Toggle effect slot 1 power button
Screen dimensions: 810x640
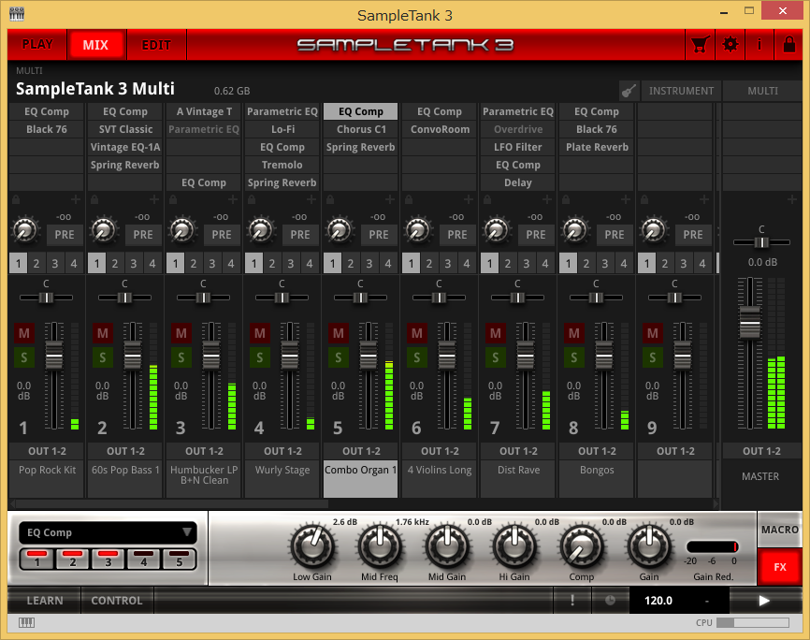pyautogui.click(x=36, y=560)
